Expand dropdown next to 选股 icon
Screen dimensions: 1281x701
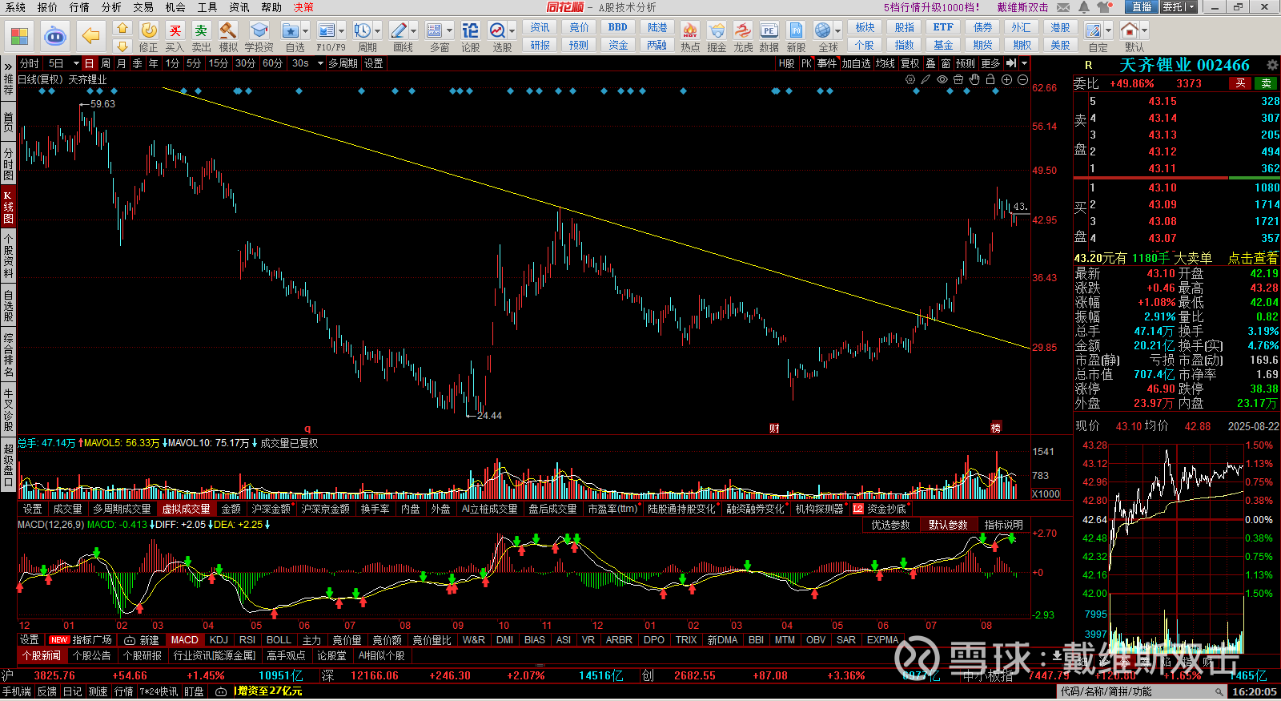click(x=512, y=30)
